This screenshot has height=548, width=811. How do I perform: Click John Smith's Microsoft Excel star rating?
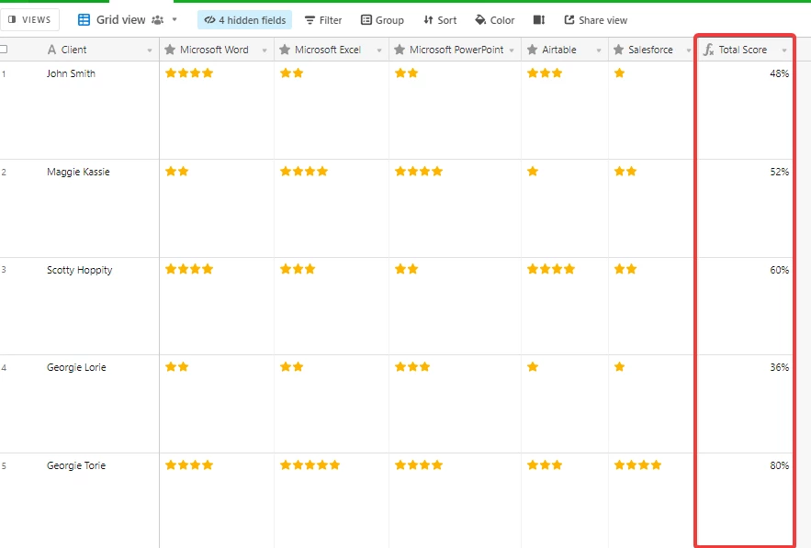[x=292, y=73]
